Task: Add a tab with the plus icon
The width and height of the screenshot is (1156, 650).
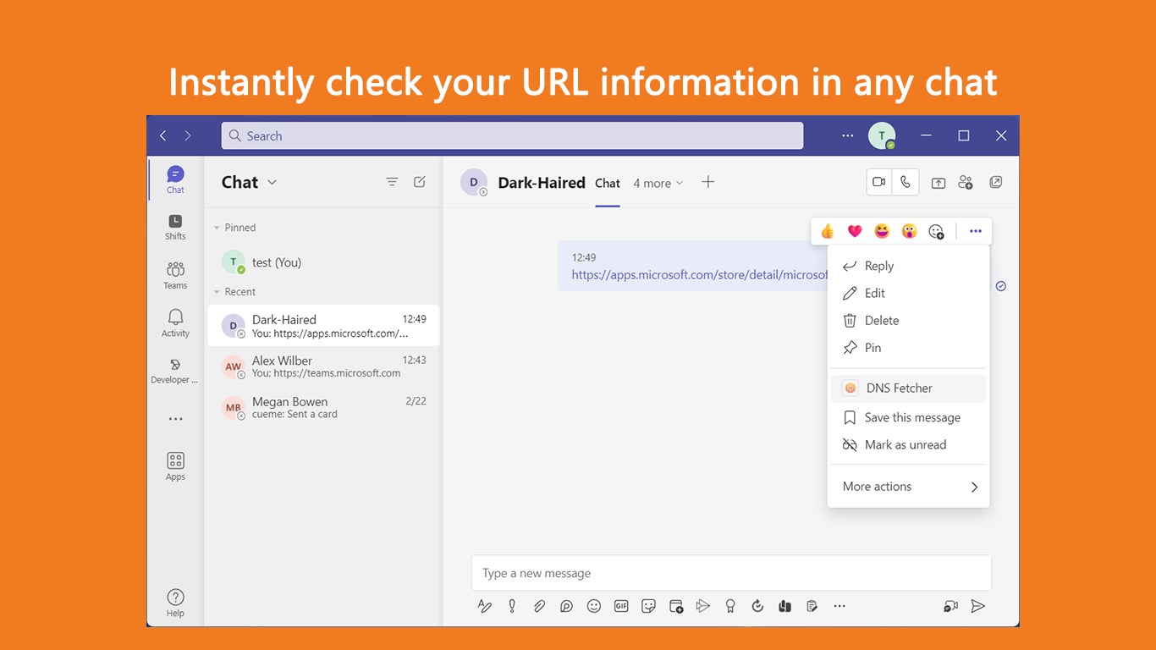Action: [708, 182]
